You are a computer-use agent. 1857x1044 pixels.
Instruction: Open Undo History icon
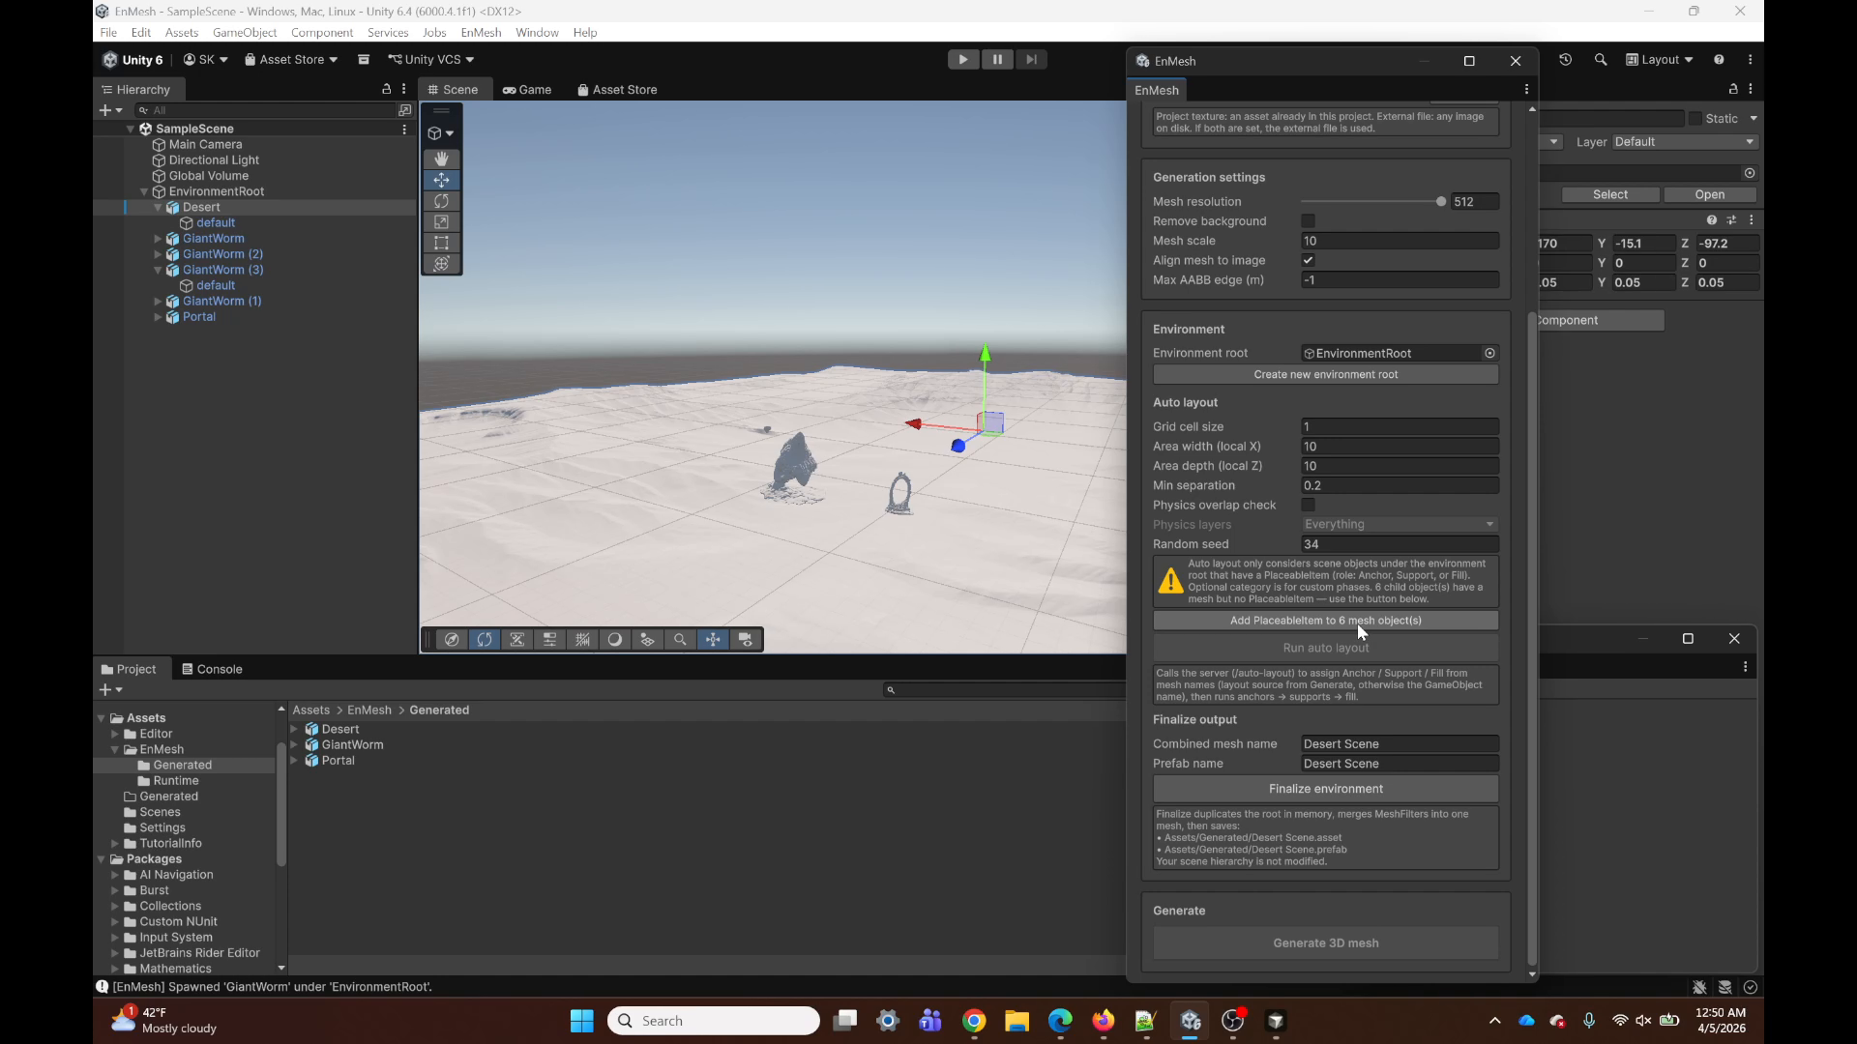point(1565,60)
